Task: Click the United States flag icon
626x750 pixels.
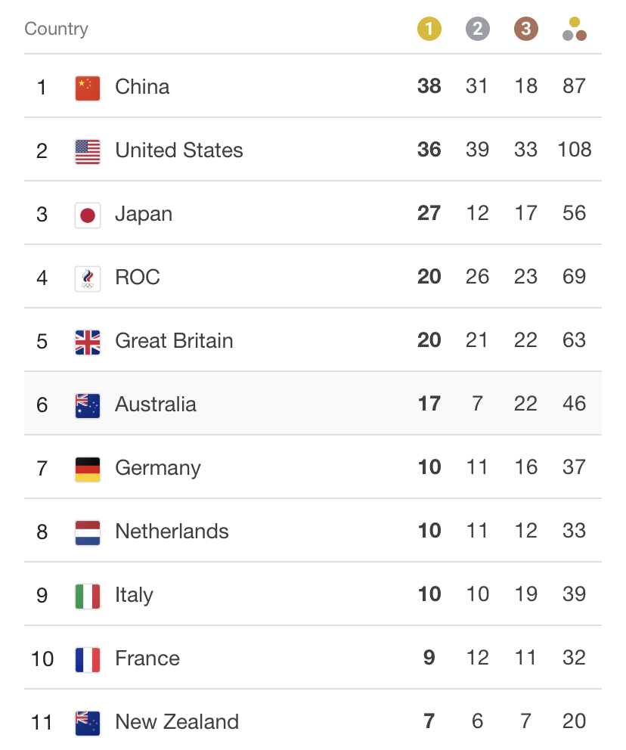Action: pos(88,152)
